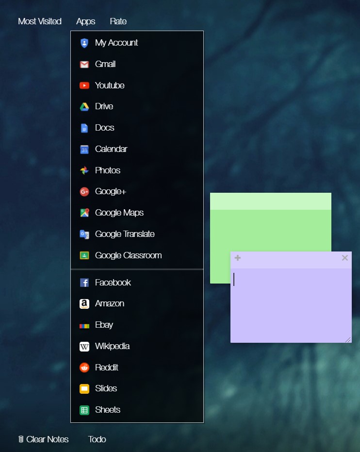Open Slides text entry
Screen dimensions: 360x452
(x=106, y=388)
